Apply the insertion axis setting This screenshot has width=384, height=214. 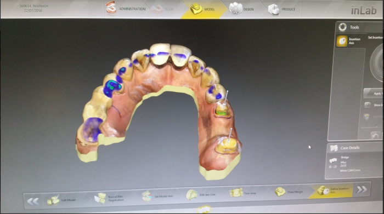tap(374, 94)
